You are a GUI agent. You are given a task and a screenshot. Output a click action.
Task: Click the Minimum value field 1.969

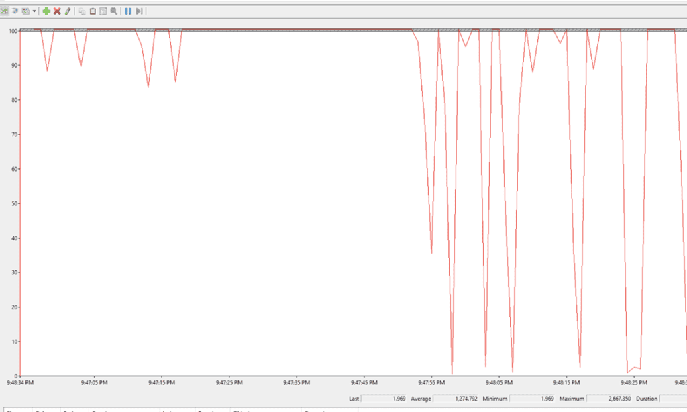click(x=532, y=399)
